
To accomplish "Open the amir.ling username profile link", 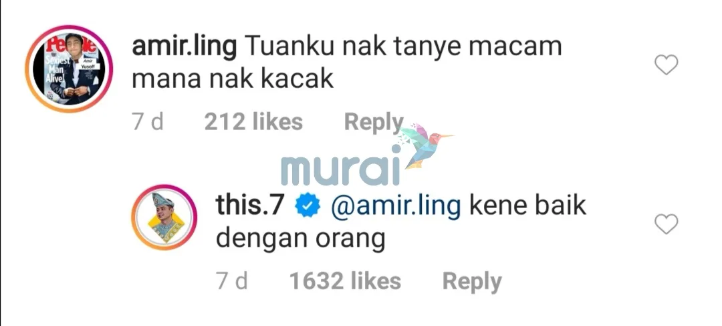I will (x=185, y=47).
